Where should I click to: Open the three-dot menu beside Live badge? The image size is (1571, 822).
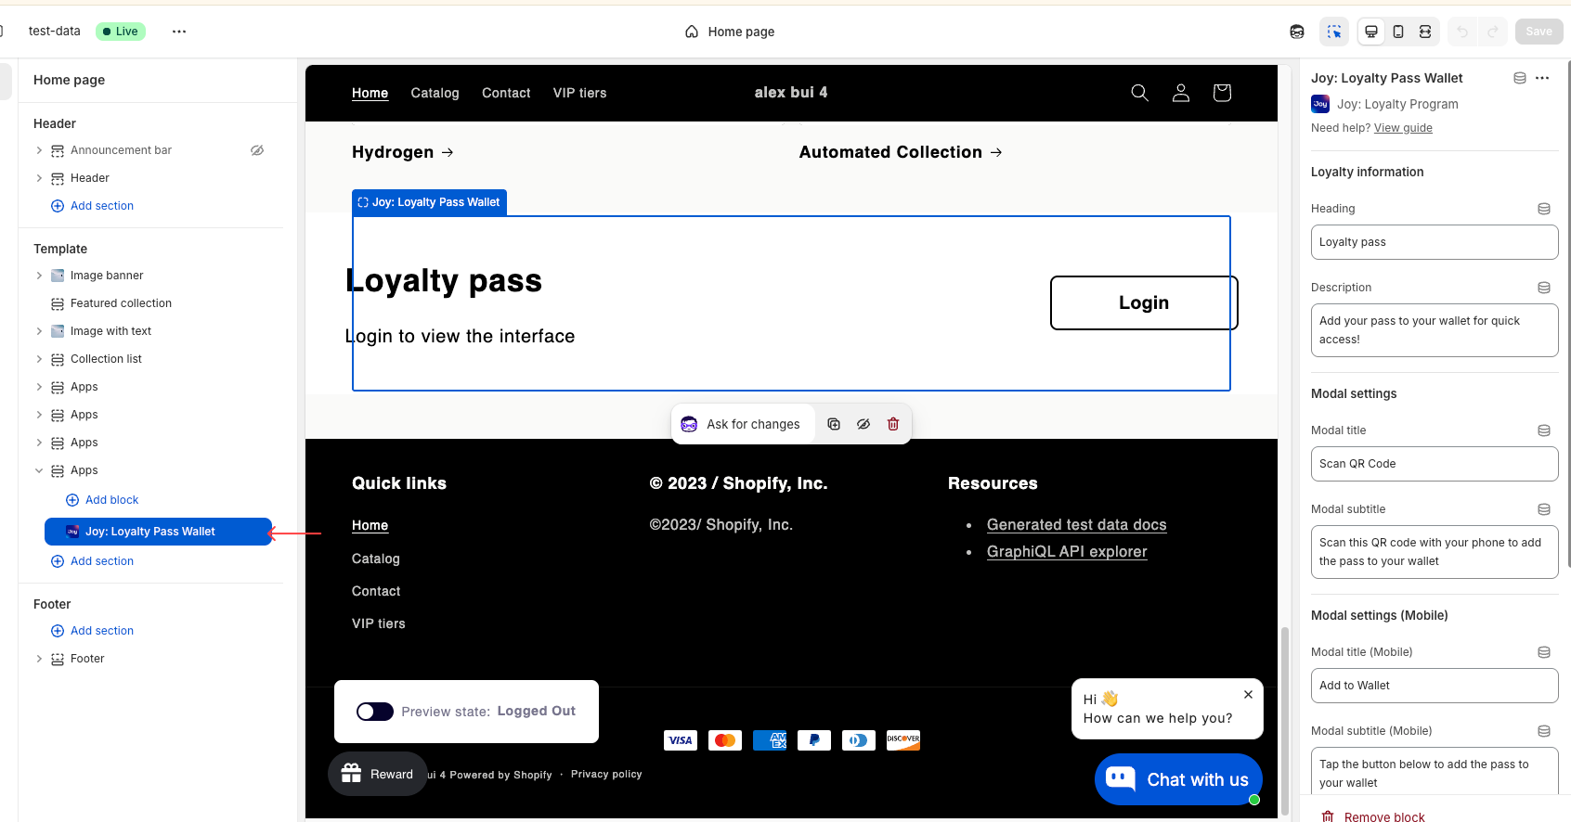[179, 32]
